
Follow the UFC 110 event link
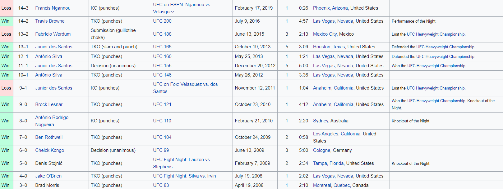pos(162,121)
